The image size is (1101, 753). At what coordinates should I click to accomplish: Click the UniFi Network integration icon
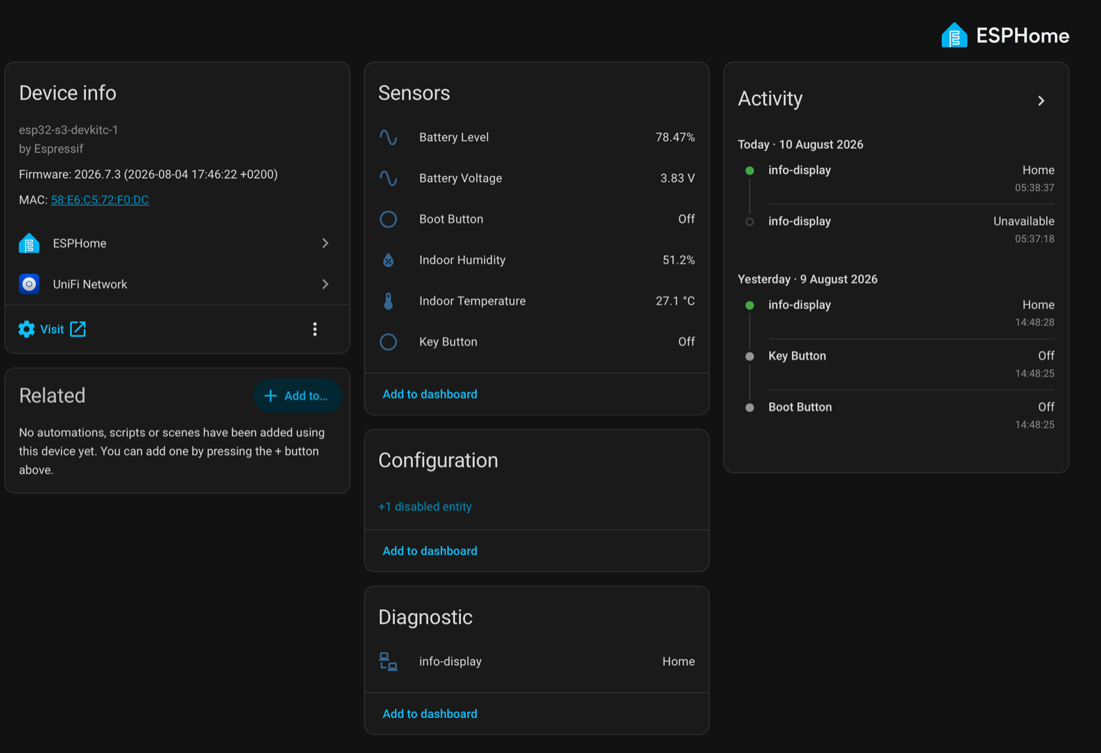(29, 284)
